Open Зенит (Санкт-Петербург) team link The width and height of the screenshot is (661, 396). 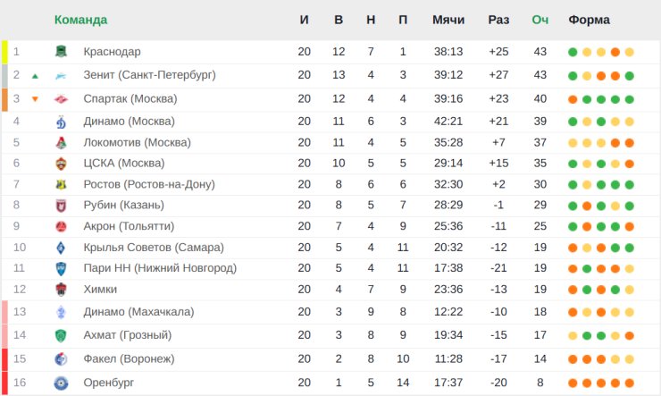[149, 75]
